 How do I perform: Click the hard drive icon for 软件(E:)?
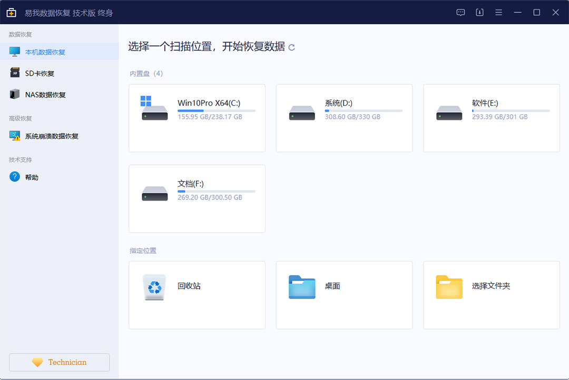(449, 113)
